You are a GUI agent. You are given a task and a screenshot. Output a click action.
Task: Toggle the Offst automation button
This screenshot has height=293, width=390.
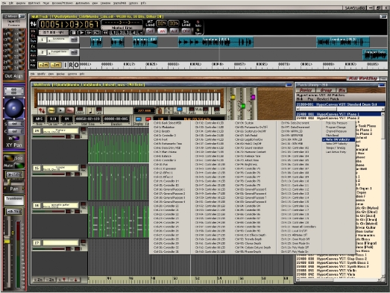point(186,31)
